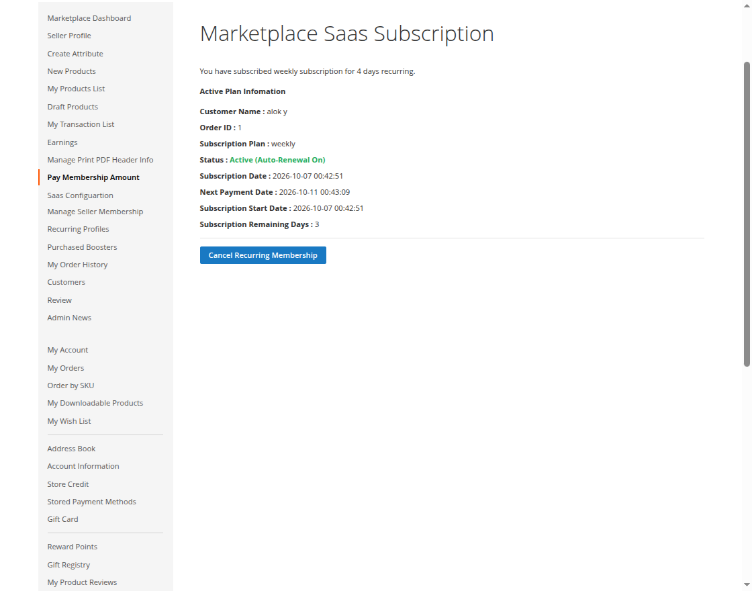Open Review in sidebar

(x=60, y=300)
